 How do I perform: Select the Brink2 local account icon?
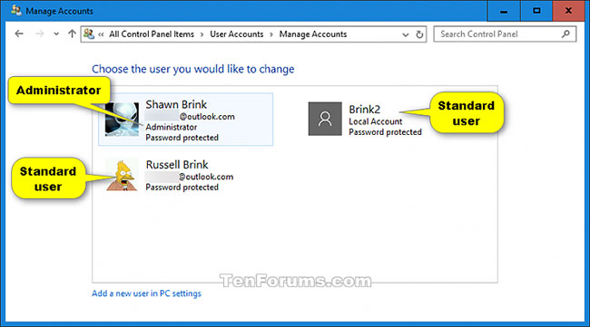[325, 119]
